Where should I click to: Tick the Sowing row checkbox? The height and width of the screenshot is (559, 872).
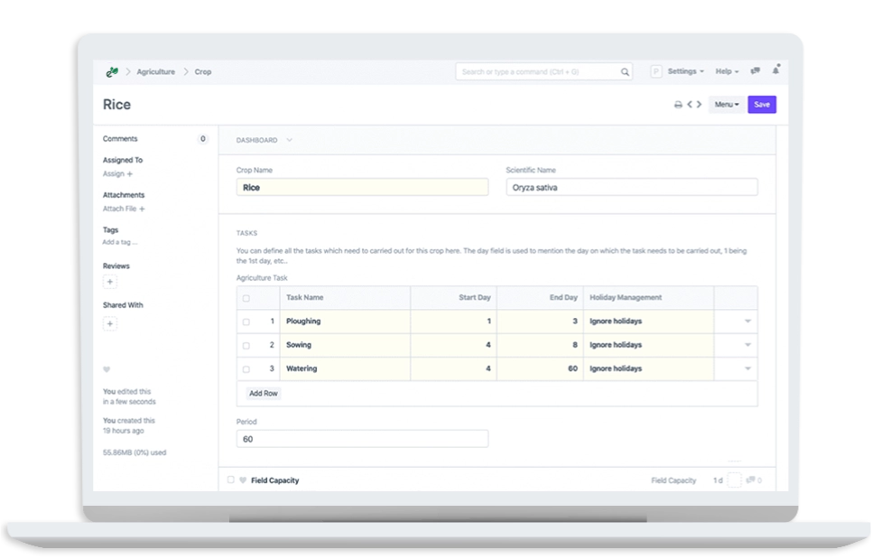point(246,345)
